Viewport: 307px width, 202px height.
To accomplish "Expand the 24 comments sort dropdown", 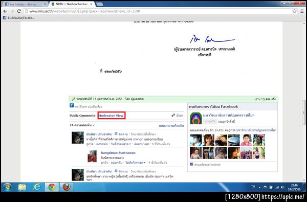I will coord(82,125).
